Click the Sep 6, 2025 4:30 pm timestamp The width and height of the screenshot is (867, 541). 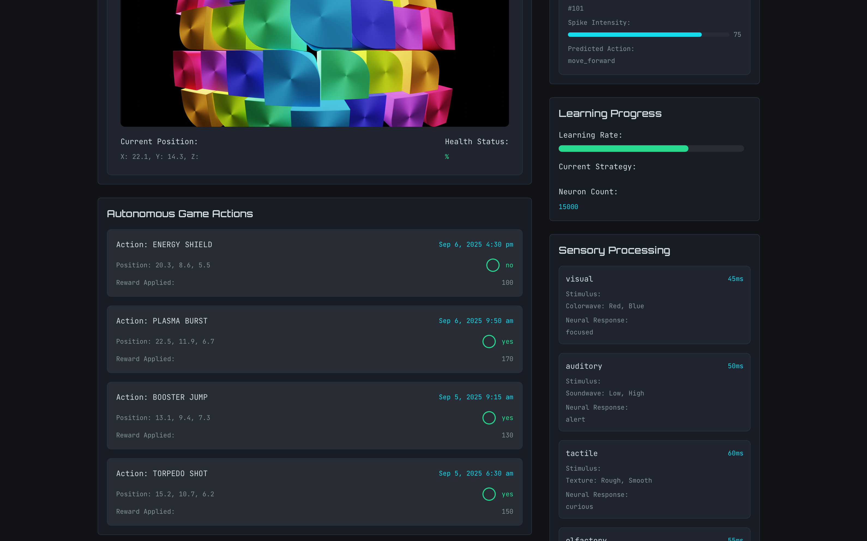click(x=475, y=244)
